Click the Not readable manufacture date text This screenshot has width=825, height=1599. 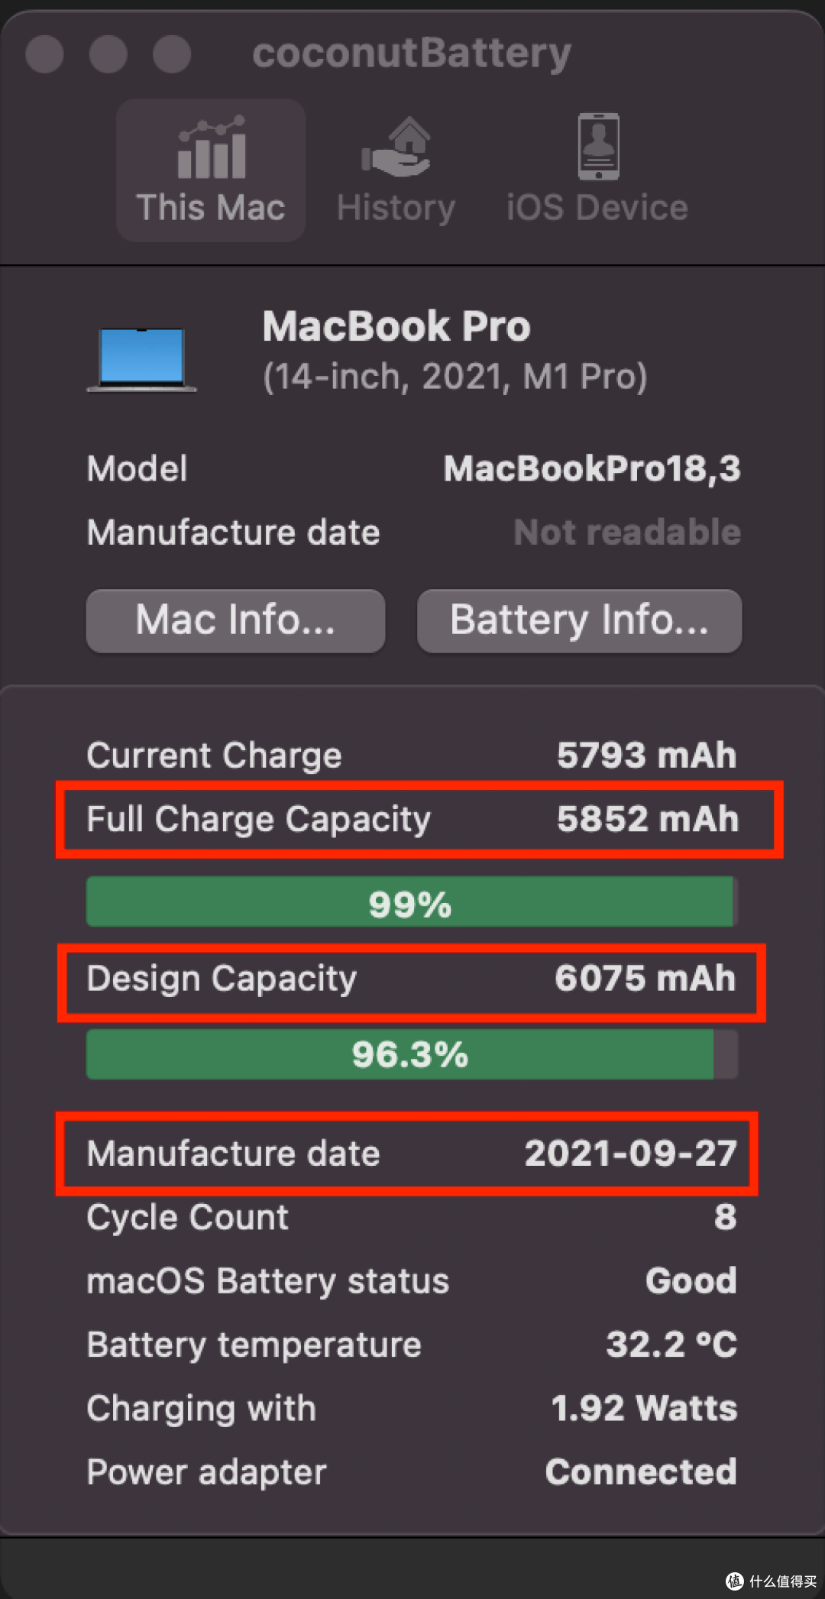point(627,532)
